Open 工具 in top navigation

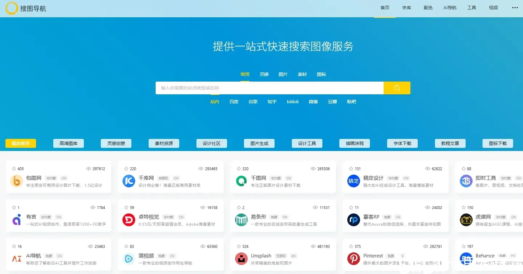pyautogui.click(x=472, y=8)
